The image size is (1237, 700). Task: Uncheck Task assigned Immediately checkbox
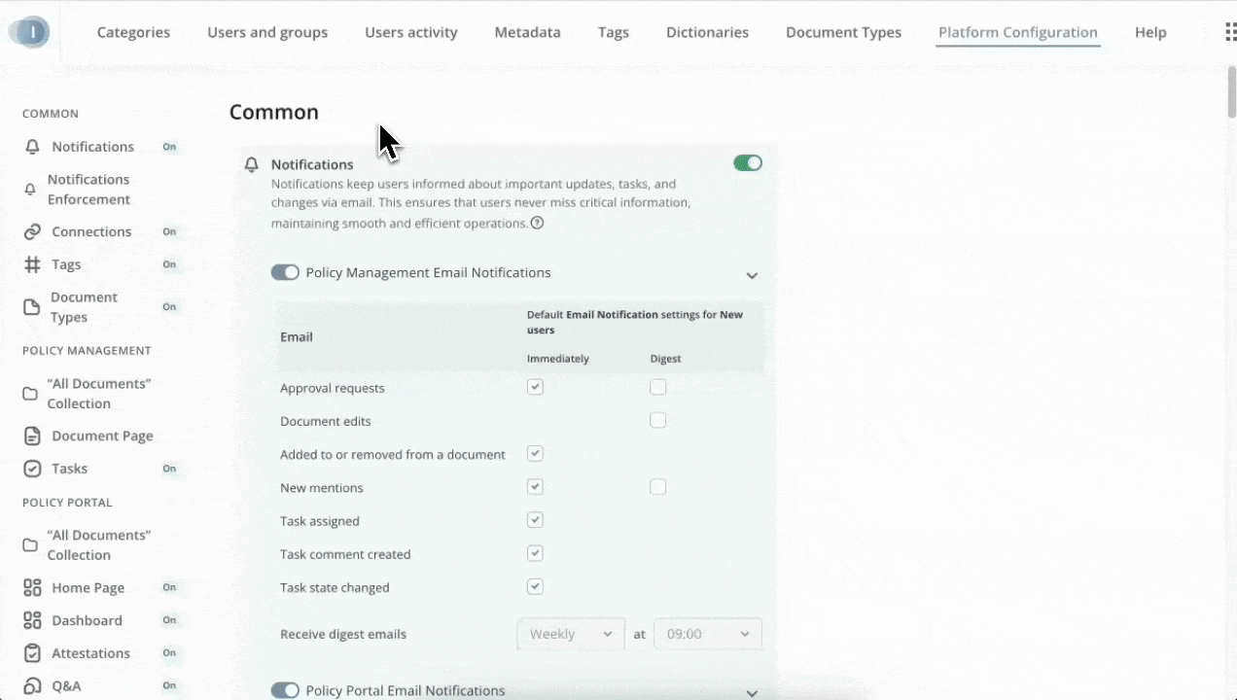click(535, 519)
